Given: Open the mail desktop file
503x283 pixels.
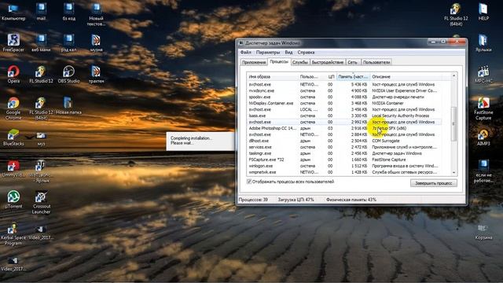Looking at the screenshot, I should click(41, 12).
